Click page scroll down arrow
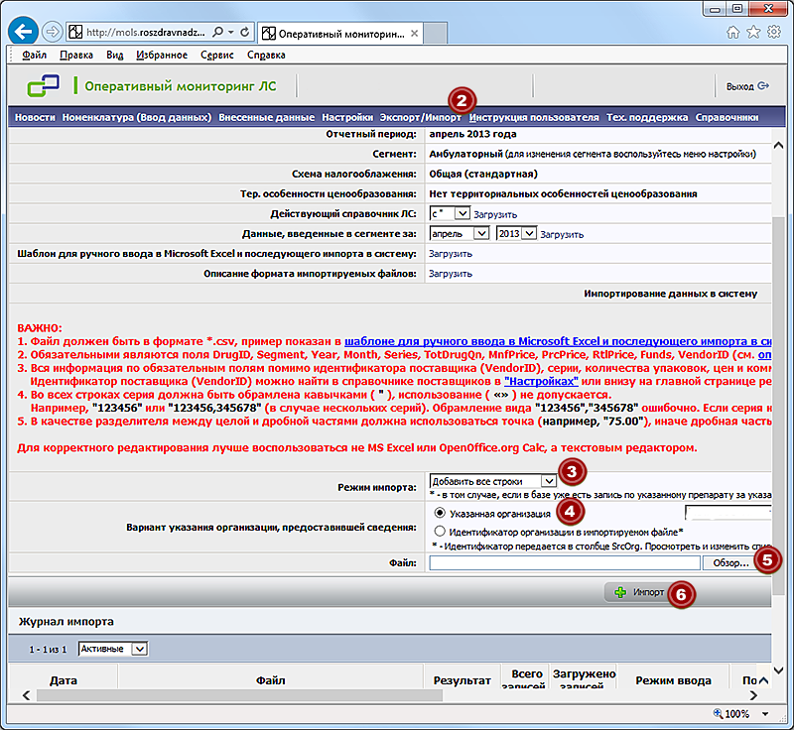Image resolution: width=794 pixels, height=730 pixels. [779, 670]
